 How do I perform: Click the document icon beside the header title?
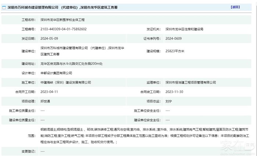coord(4,7)
